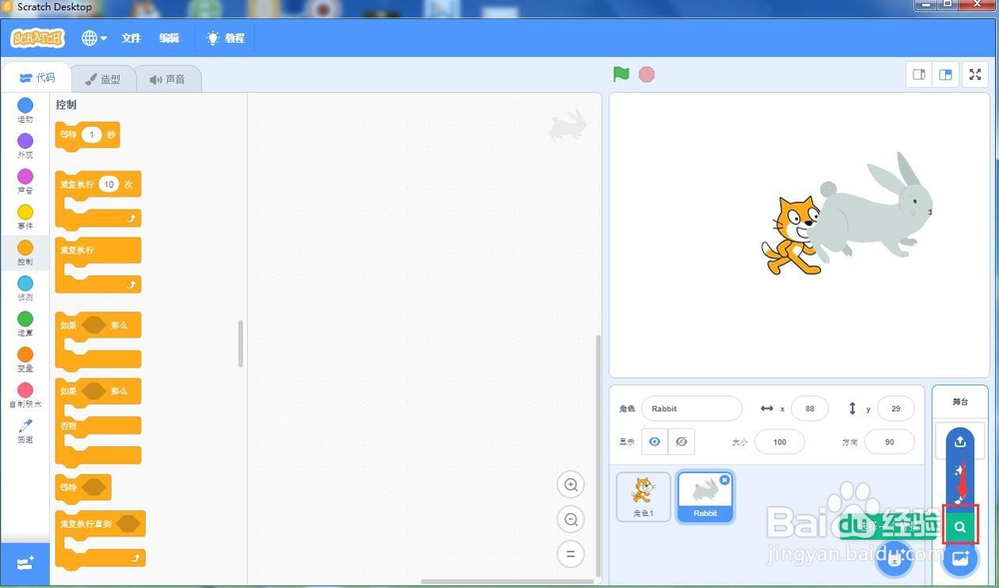Zoom in the code workspace

(x=570, y=485)
